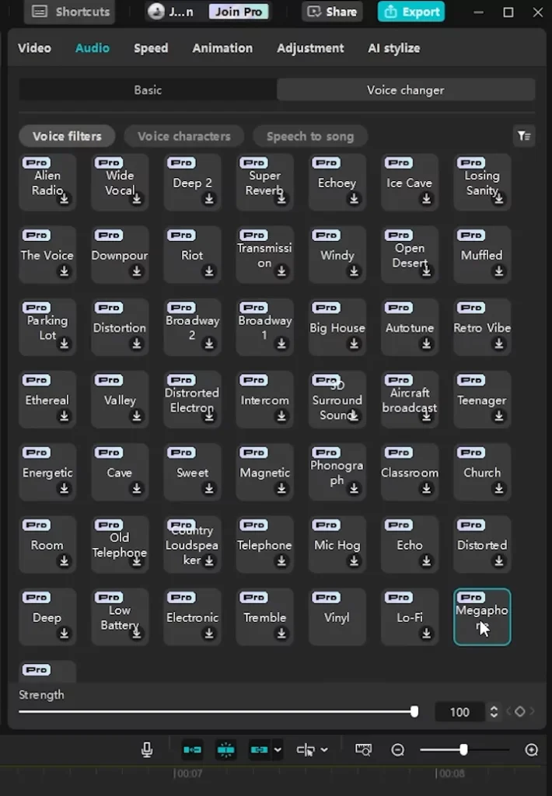Image resolution: width=552 pixels, height=796 pixels.
Task: Click the timeline zoom out magnifier
Action: [398, 750]
